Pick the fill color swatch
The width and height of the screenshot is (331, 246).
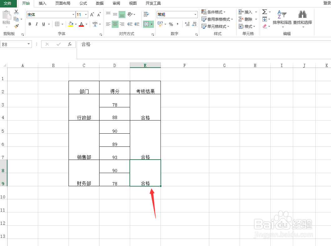[x=71, y=24]
